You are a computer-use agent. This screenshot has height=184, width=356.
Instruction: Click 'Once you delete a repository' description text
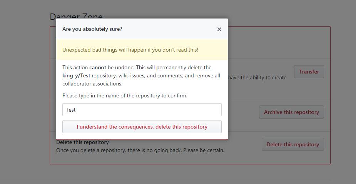click(140, 150)
